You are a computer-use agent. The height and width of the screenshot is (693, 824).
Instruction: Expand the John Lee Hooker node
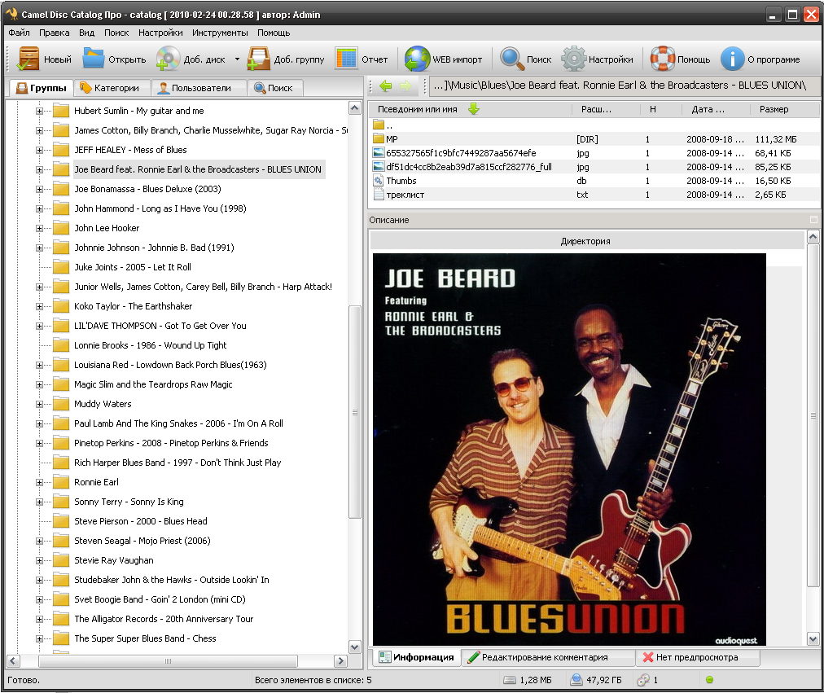(x=39, y=229)
